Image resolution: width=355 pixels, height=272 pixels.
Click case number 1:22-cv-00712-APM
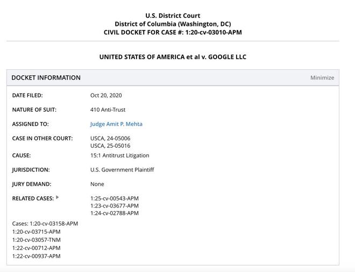click(x=37, y=248)
